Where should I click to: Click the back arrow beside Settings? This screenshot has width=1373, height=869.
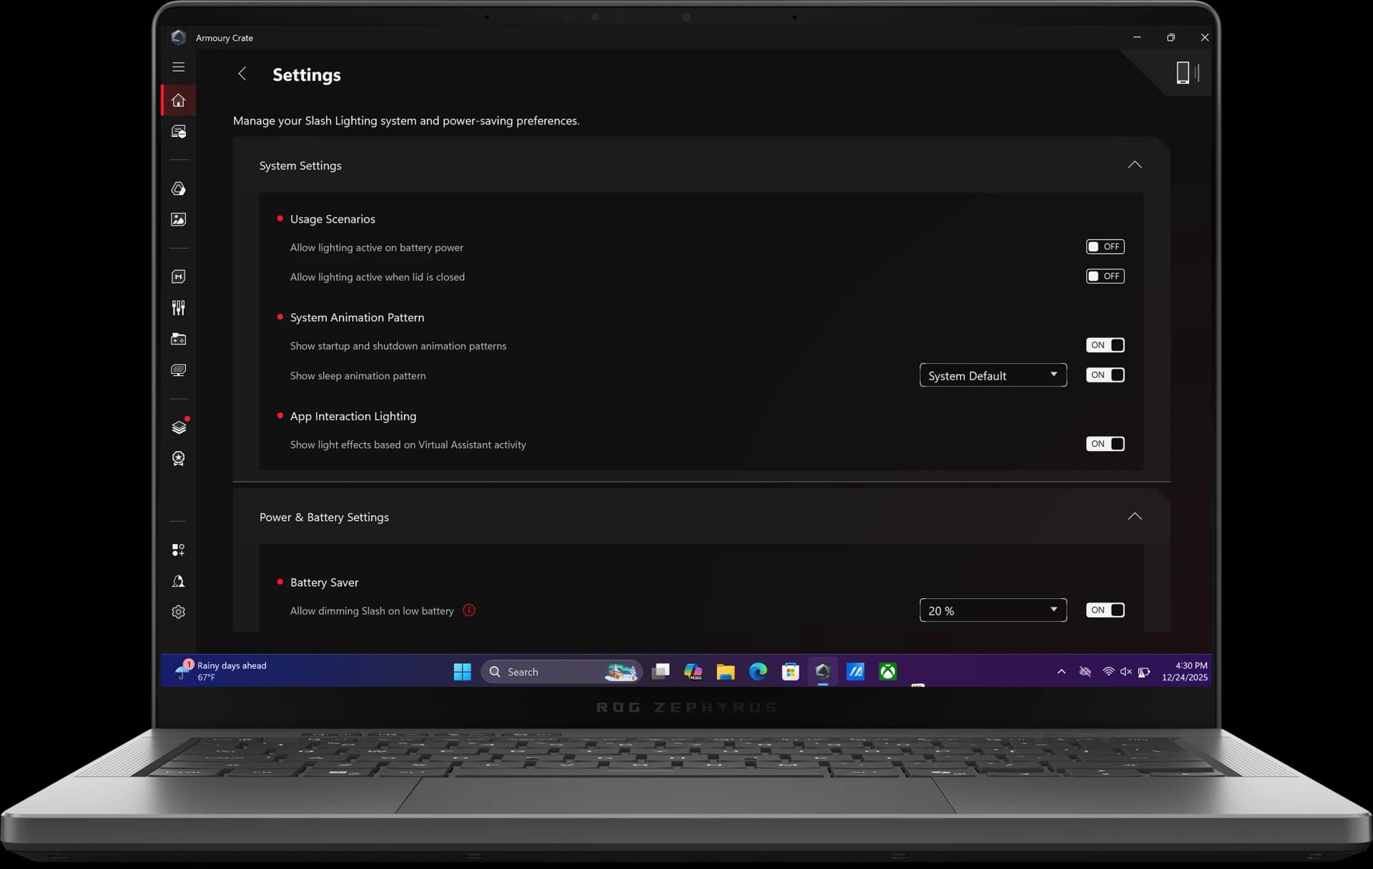pyautogui.click(x=242, y=74)
